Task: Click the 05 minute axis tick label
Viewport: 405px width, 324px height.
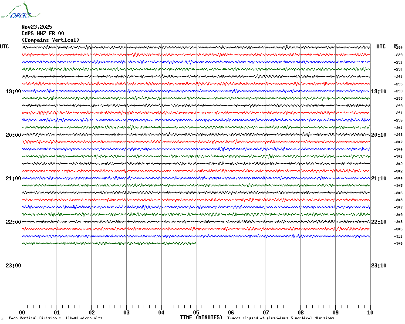Action: coord(196,312)
